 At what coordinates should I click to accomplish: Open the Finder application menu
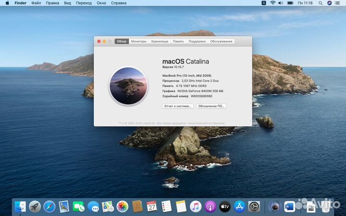[20, 3]
